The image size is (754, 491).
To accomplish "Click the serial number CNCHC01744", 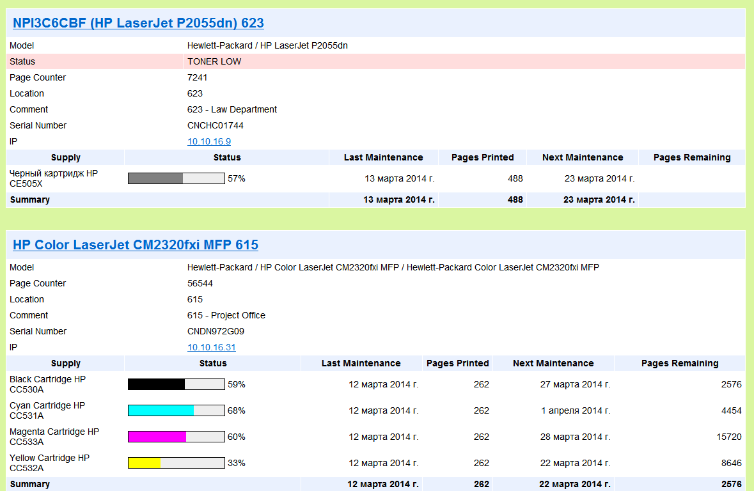I will [215, 125].
